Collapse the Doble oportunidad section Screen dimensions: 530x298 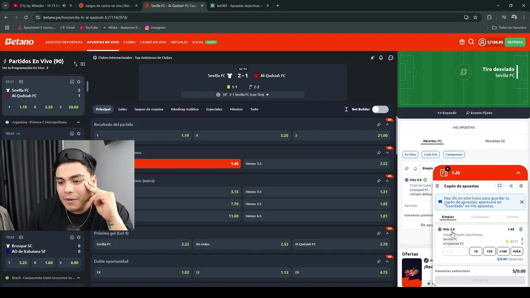tap(387, 261)
